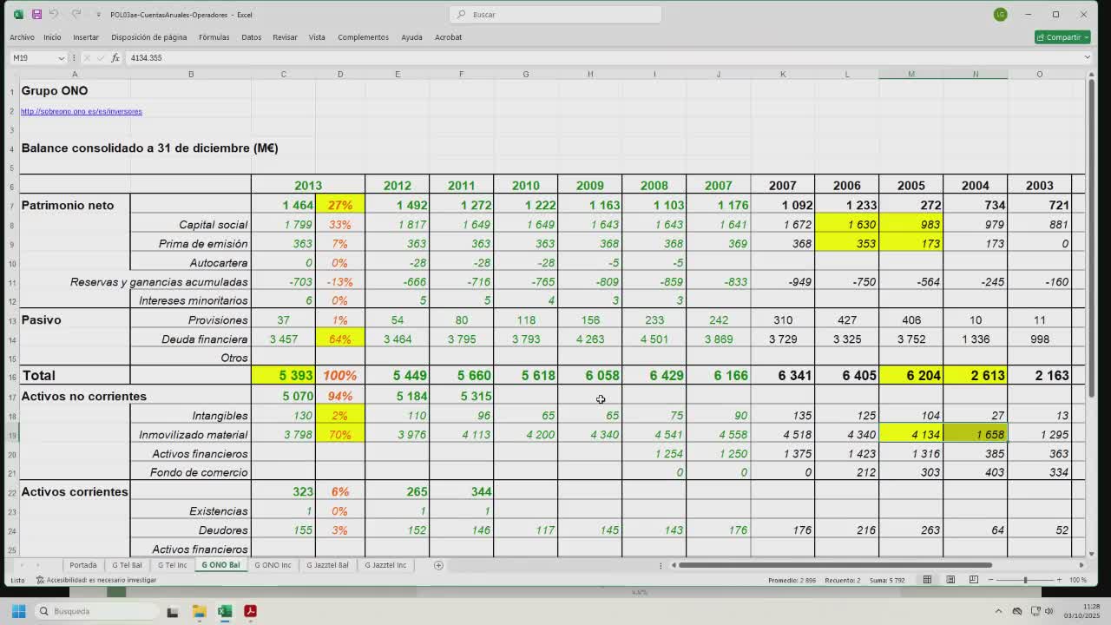Image resolution: width=1111 pixels, height=625 pixels.
Task: Expand the Name Box dropdown arrow
Action: [61, 58]
